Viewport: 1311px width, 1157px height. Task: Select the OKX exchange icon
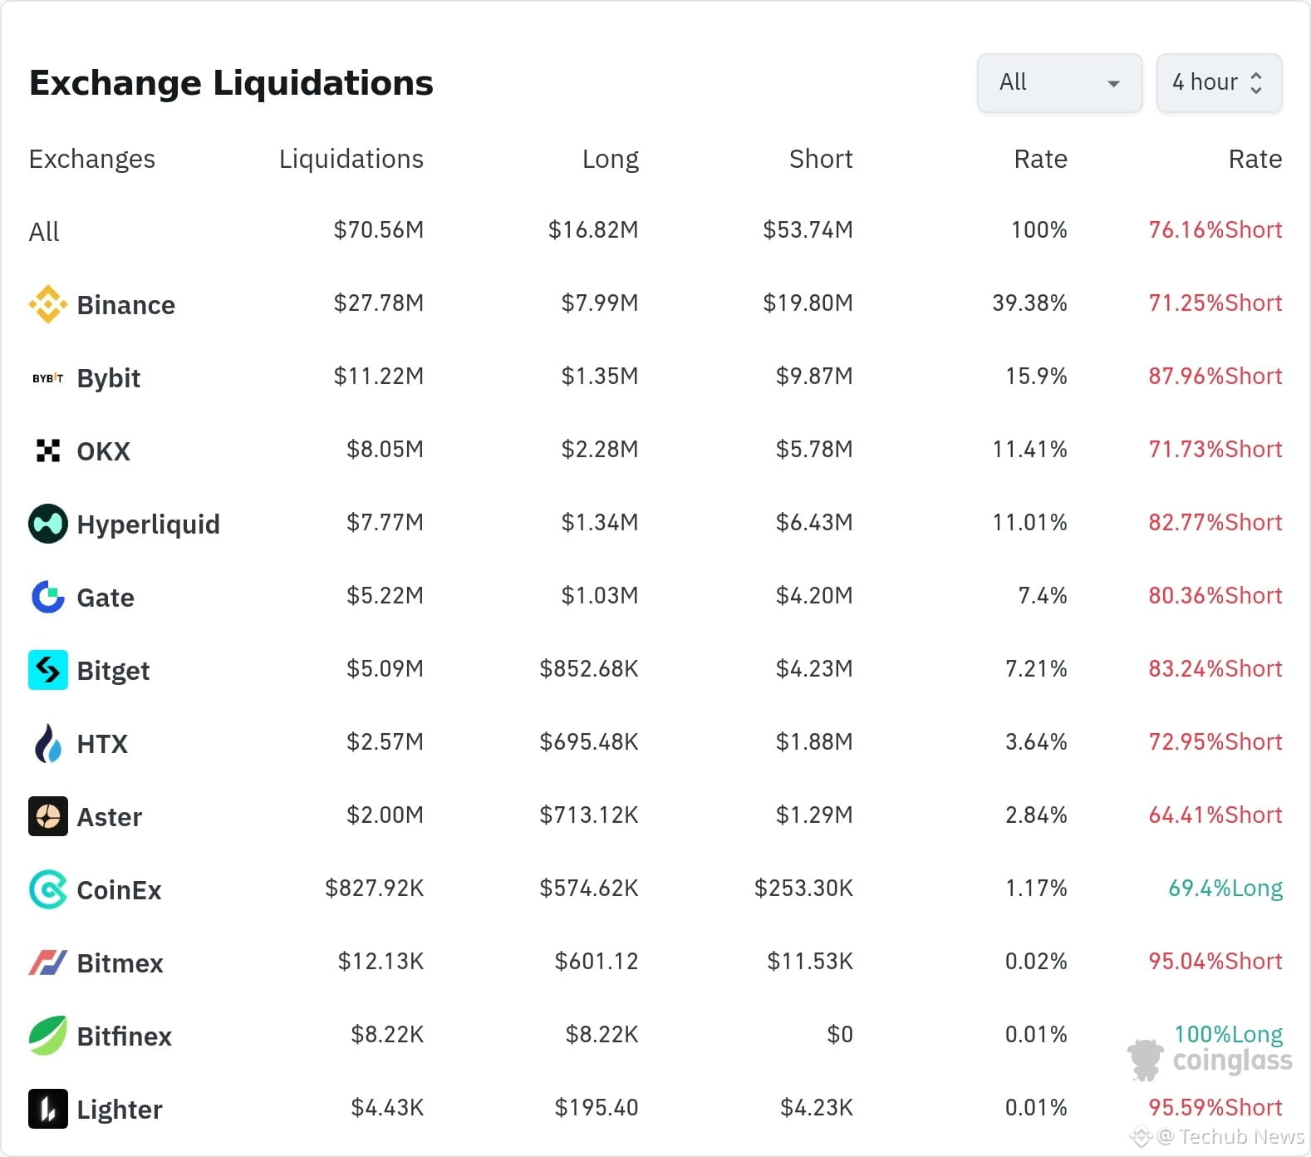(48, 450)
